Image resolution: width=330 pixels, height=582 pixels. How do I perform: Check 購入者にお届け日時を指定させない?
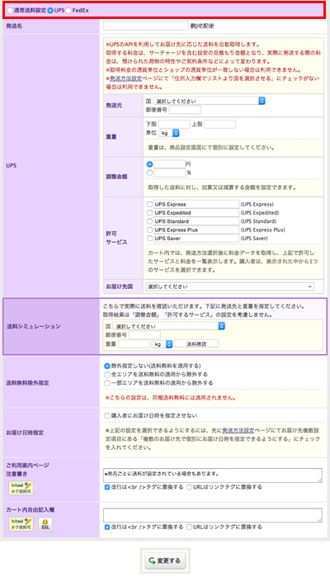pos(107,416)
